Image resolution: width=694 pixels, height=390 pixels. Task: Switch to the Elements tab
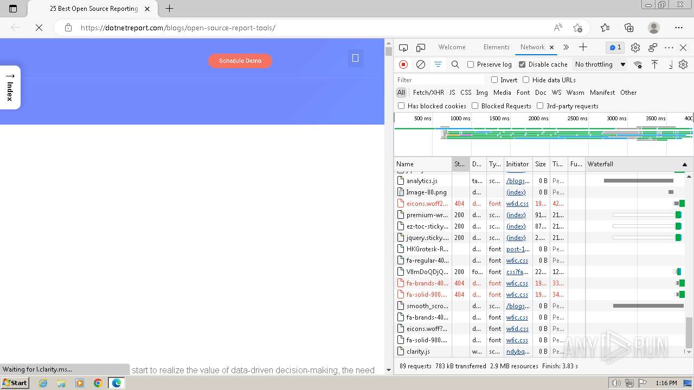(496, 47)
